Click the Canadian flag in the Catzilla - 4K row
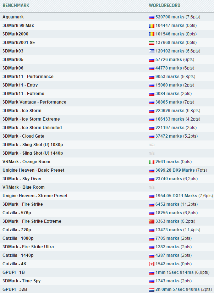This screenshot has width=214, height=293. coord(152,264)
